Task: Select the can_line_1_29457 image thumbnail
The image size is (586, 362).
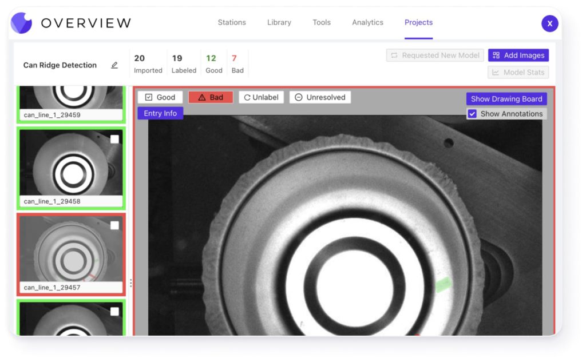Action: [x=71, y=254]
